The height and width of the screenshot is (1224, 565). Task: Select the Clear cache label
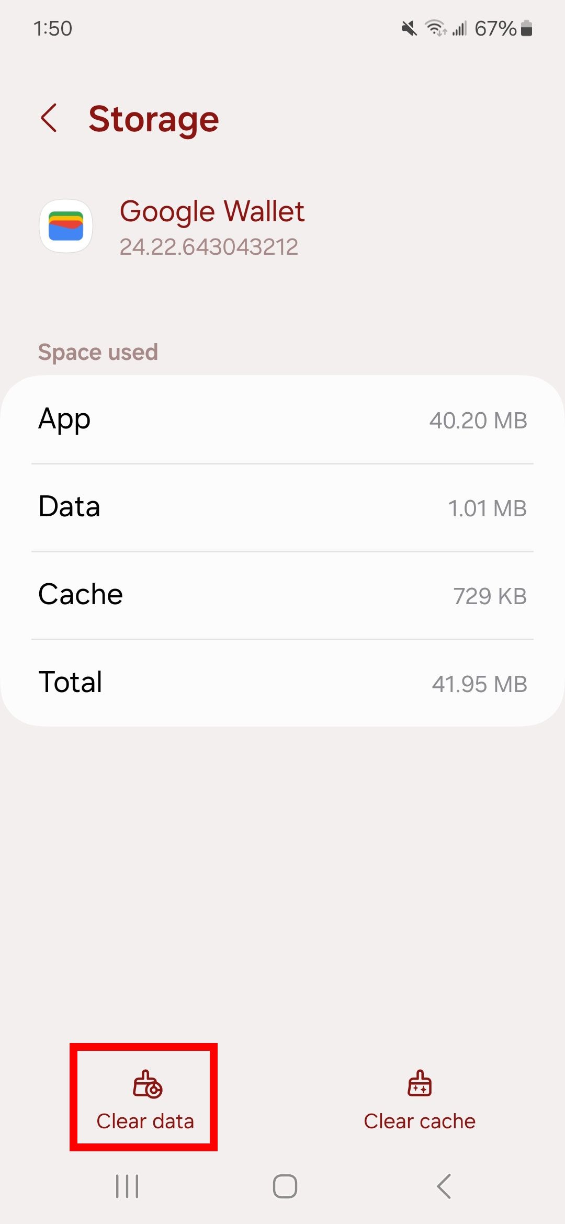coord(420,1121)
